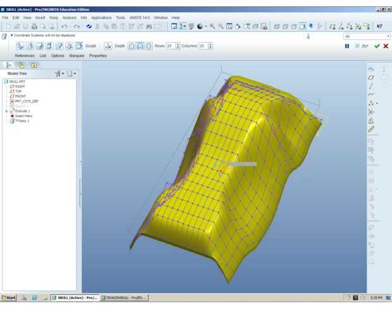Open the Analysis menu
Screen dimensions: 392x314
click(70, 18)
